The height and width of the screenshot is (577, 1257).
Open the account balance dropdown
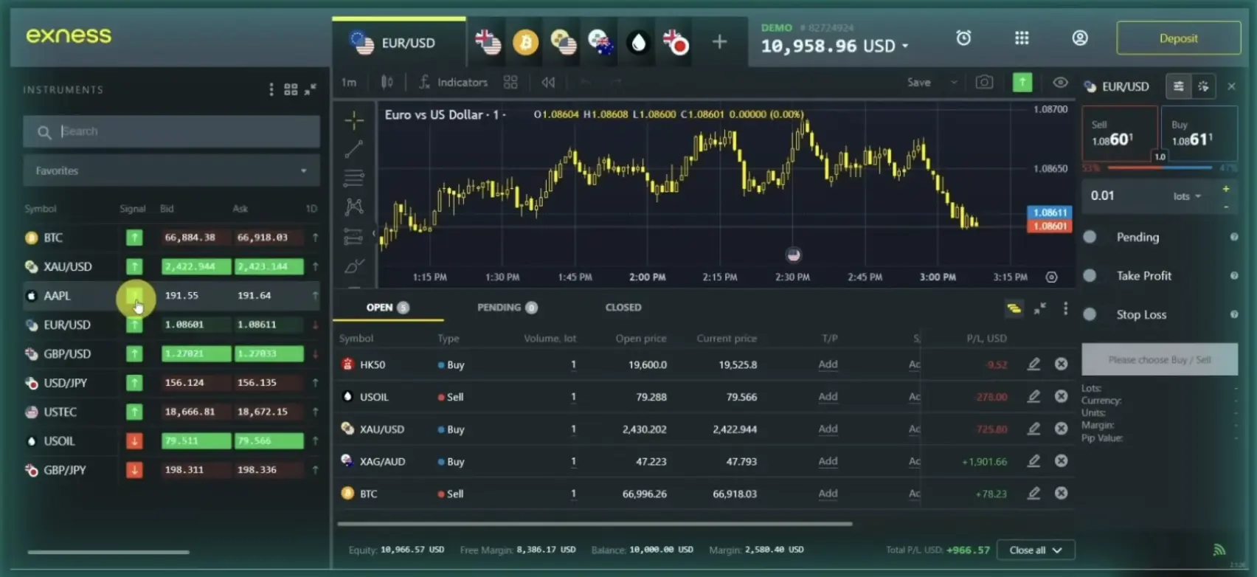(x=905, y=46)
